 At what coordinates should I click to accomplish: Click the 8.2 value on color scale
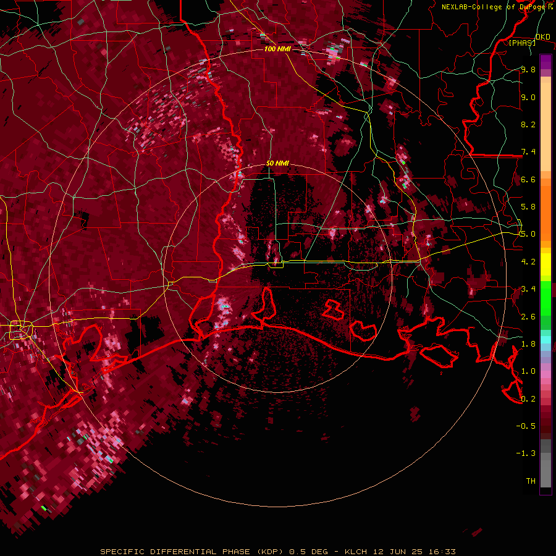(x=528, y=124)
